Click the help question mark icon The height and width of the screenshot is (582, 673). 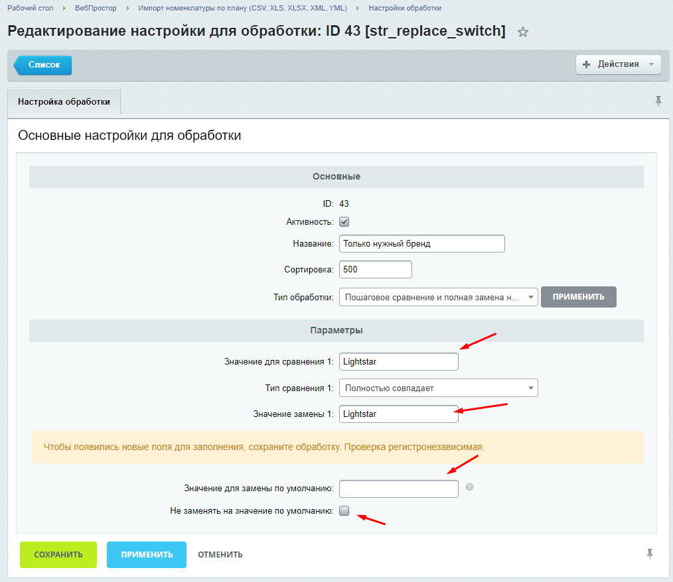pos(469,487)
